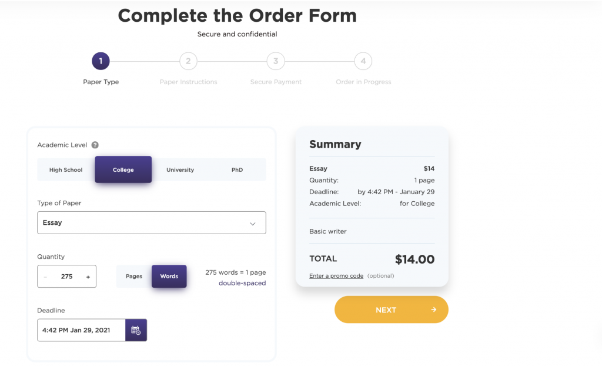Jump to step 3 Secure Payment circle
Viewport: 602px width, 366px height.
276,61
